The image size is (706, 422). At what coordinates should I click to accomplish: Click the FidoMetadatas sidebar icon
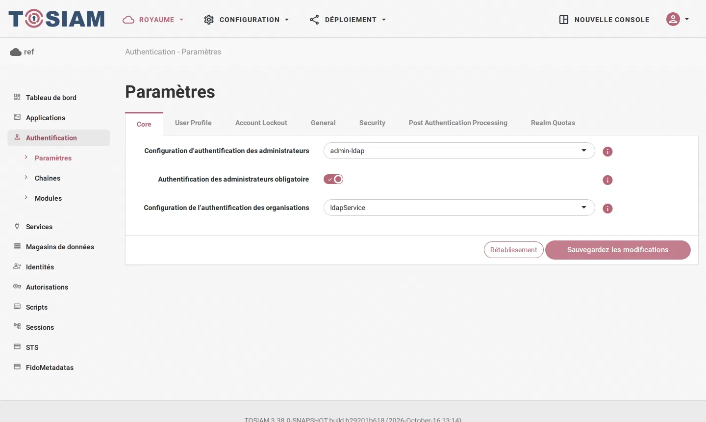17,367
